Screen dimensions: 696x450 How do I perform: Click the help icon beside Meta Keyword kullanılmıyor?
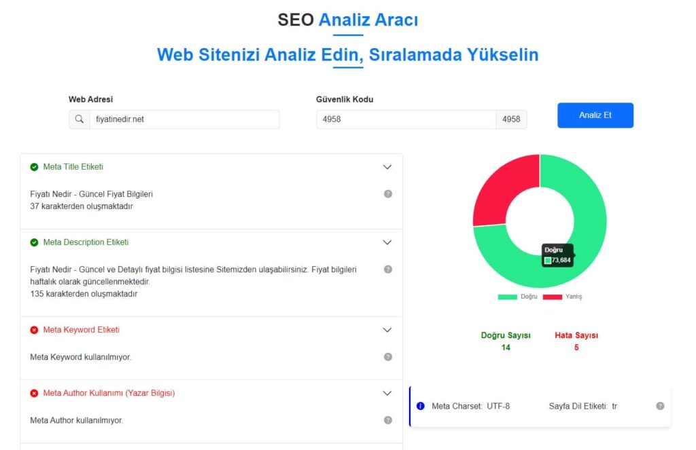(388, 356)
